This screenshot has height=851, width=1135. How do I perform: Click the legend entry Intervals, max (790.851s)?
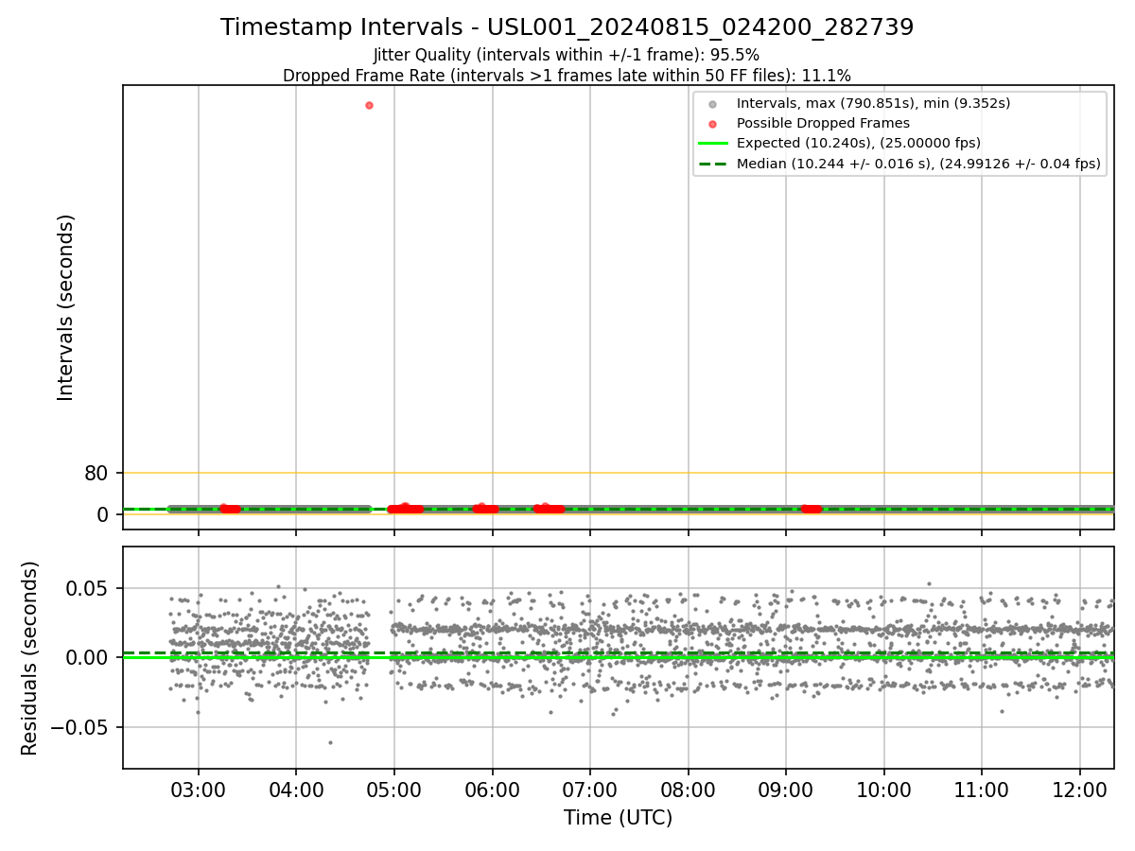tap(873, 103)
